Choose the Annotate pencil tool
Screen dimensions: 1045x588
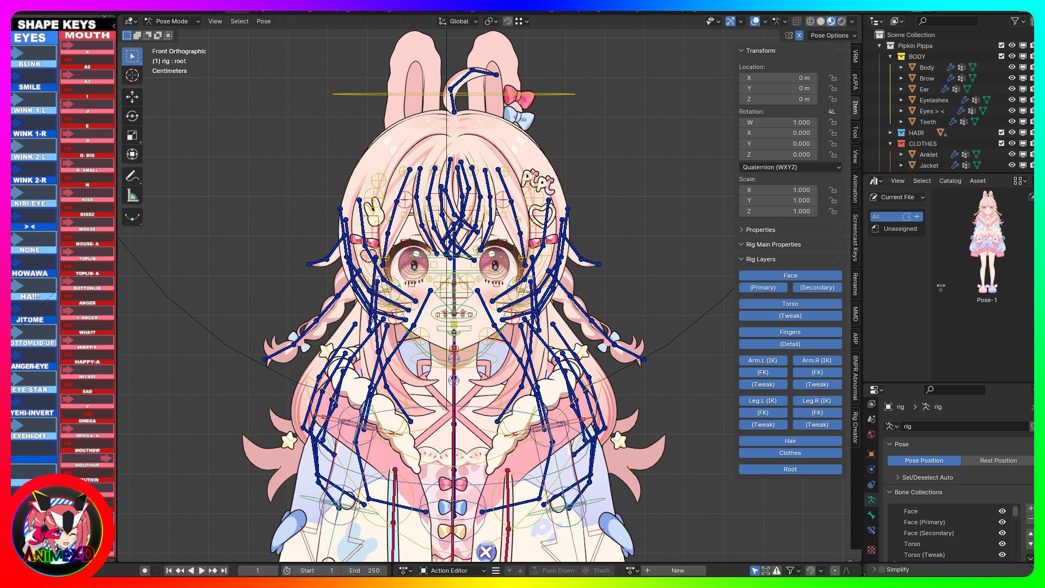click(132, 176)
